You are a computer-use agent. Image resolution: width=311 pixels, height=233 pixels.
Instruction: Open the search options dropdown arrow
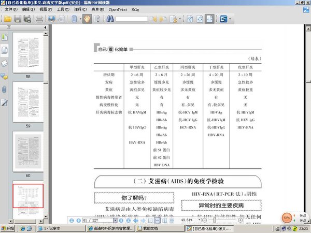click(180, 19)
